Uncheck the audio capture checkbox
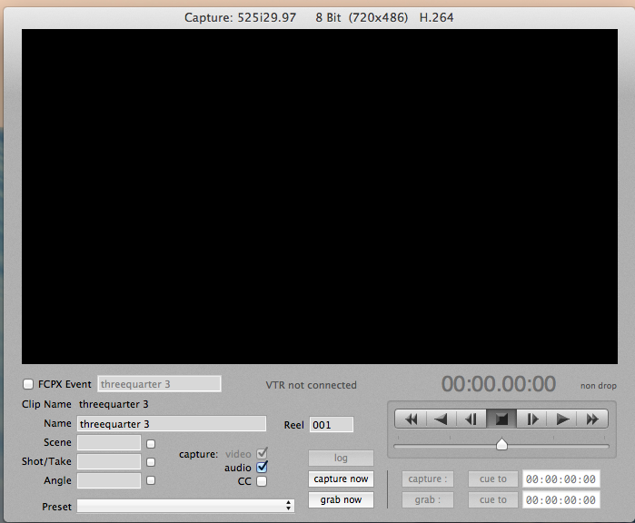Image resolution: width=635 pixels, height=523 pixels. [262, 467]
